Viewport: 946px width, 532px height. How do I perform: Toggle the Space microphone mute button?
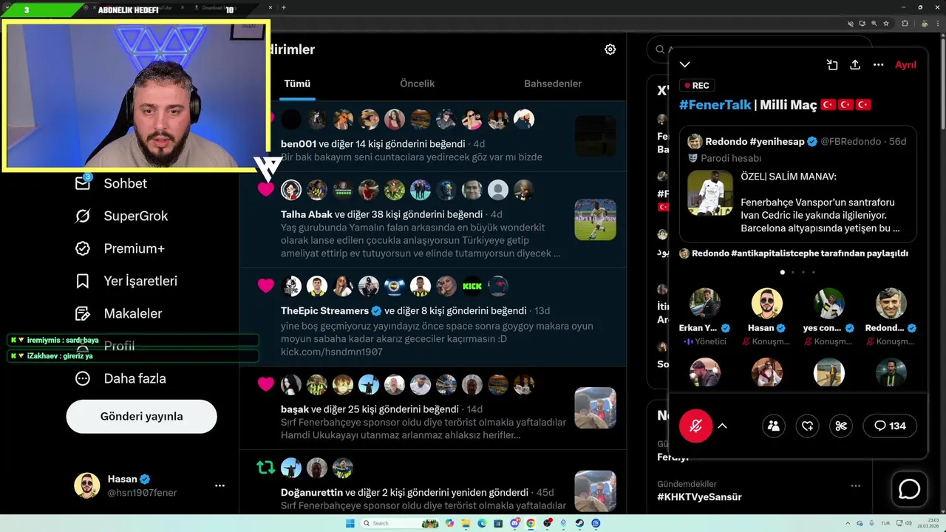[x=695, y=426]
